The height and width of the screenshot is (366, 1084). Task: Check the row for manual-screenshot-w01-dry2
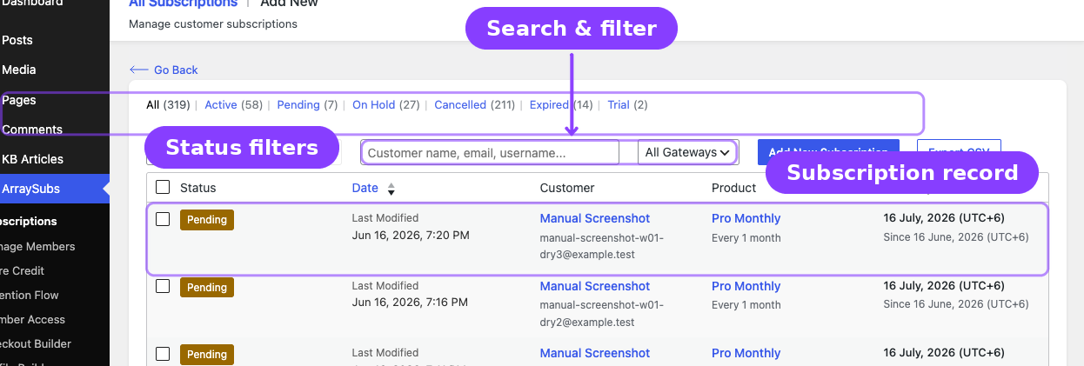163,286
